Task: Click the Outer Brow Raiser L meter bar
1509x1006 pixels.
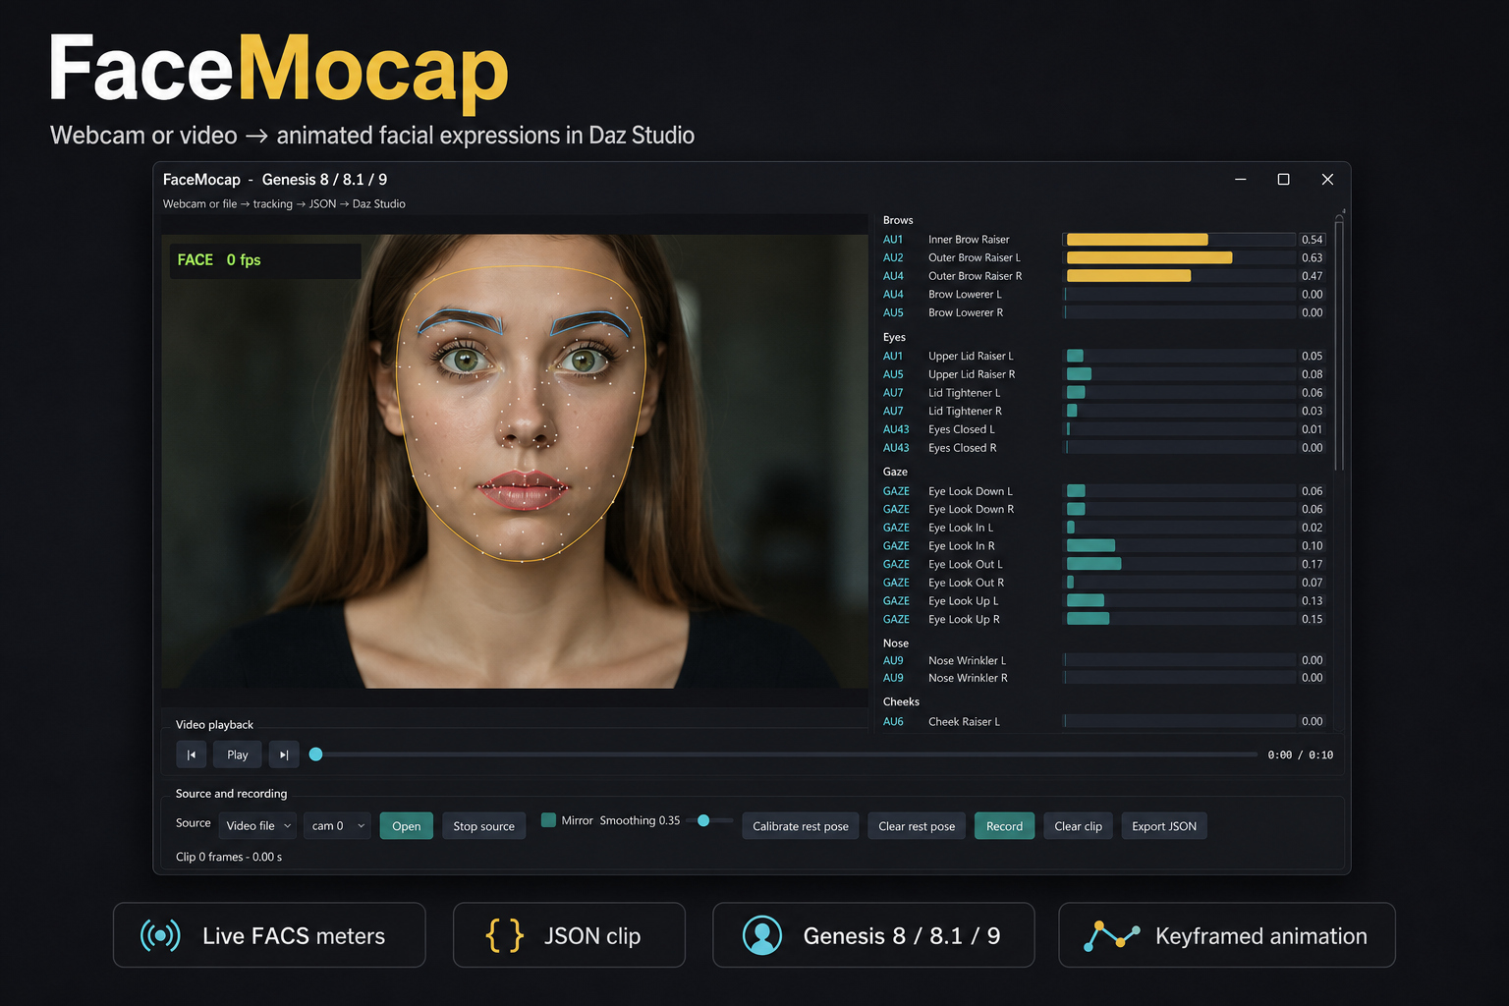Action: pyautogui.click(x=1180, y=257)
